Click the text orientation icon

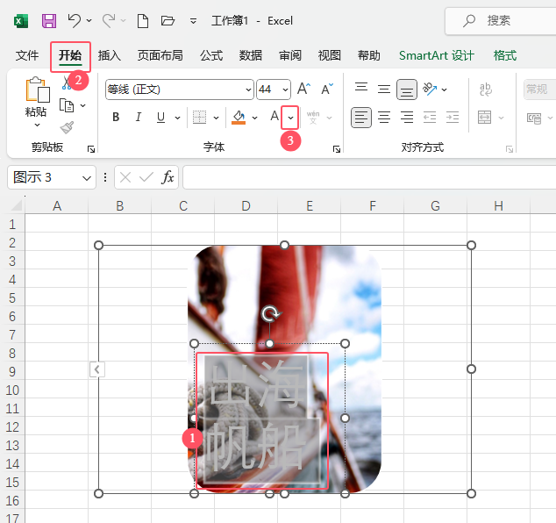point(430,89)
